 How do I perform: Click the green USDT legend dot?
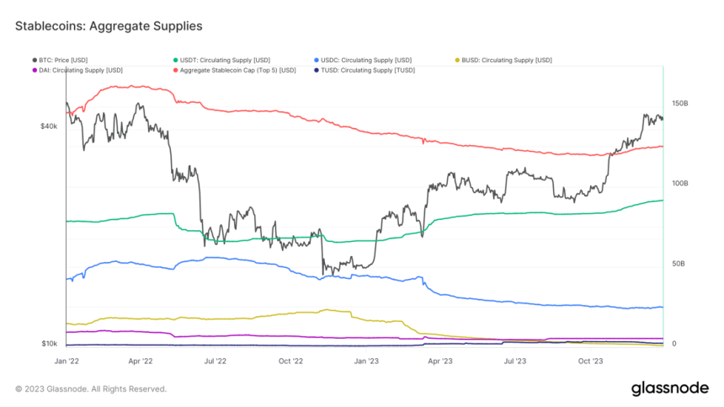(176, 60)
